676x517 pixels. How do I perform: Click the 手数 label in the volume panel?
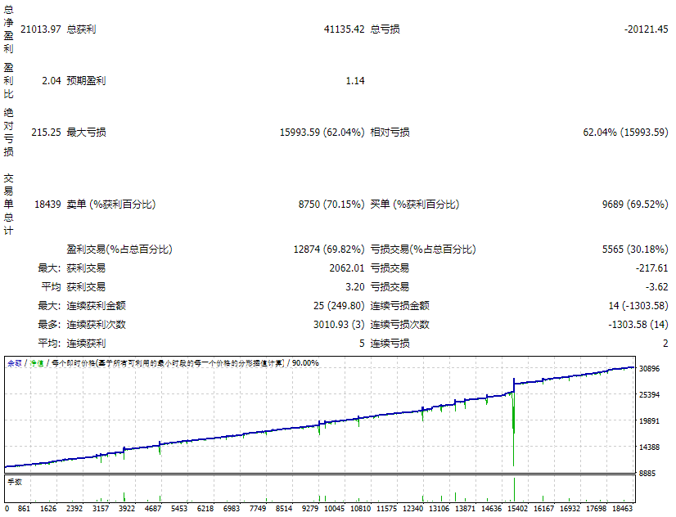pos(14,482)
